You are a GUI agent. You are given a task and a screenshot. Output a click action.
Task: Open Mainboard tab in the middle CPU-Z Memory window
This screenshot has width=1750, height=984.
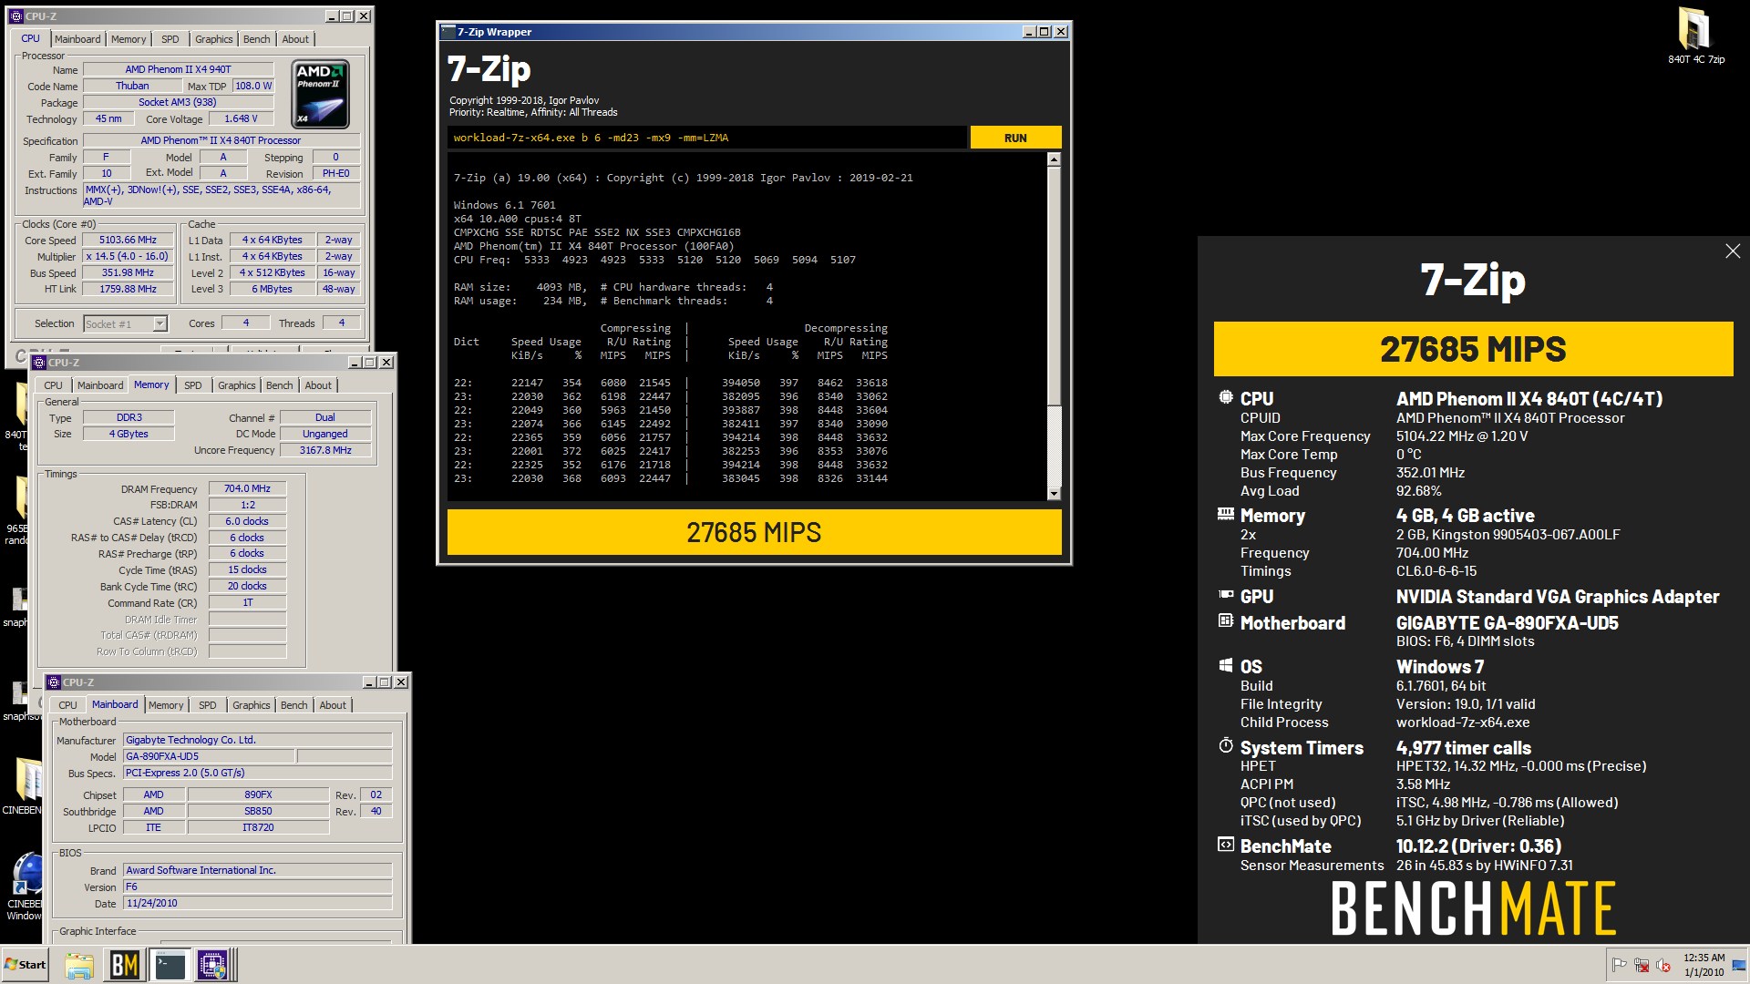coord(100,385)
